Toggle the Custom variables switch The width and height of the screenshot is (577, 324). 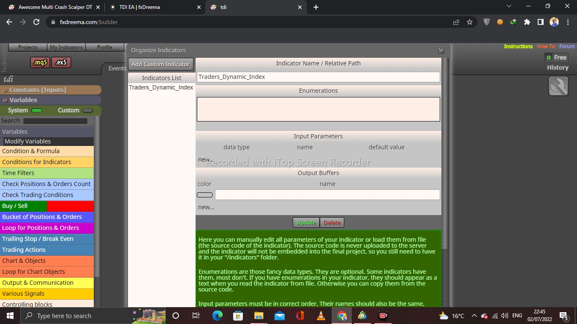point(87,111)
